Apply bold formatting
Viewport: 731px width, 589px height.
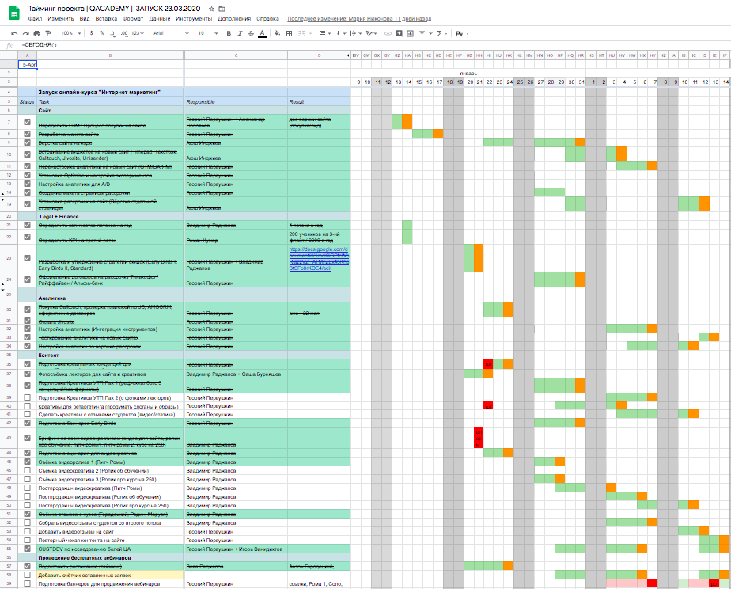[229, 33]
